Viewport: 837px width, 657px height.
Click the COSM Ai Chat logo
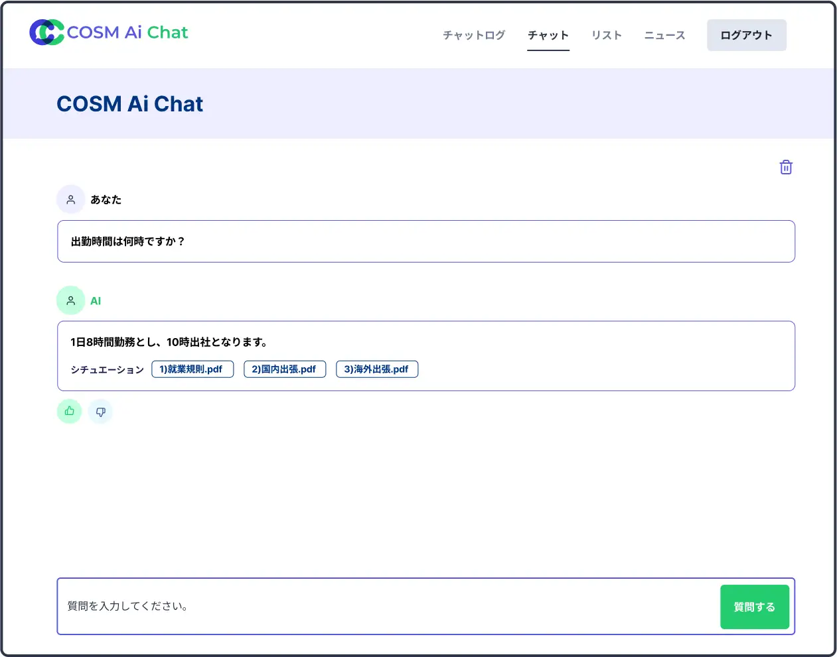pyautogui.click(x=109, y=32)
